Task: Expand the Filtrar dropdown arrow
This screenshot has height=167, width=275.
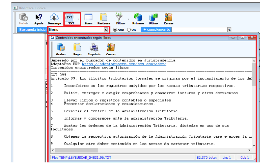Action: point(128,19)
